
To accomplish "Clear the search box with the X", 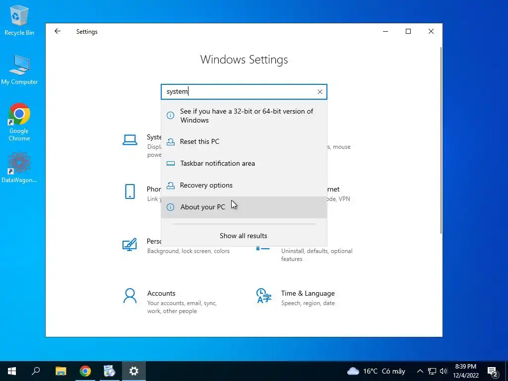I will (x=320, y=92).
